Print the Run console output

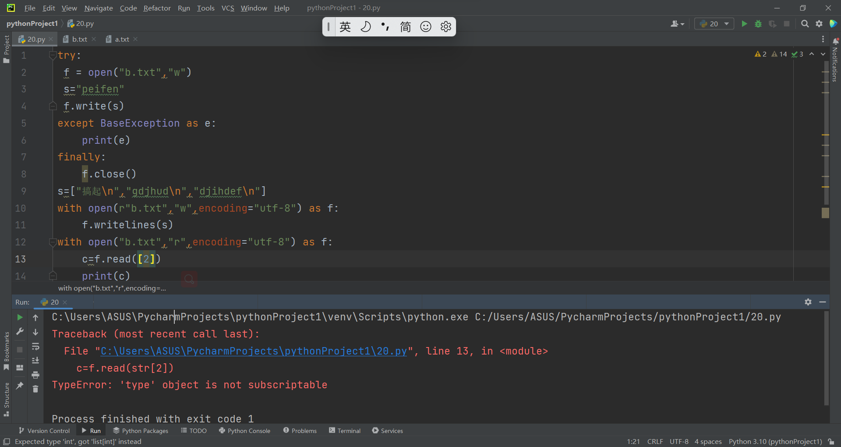(35, 375)
